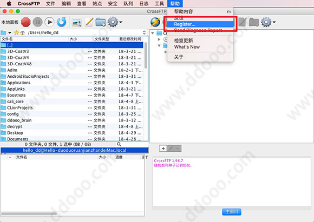
Task: Sort by 最后修改时间 column header
Action: coord(130,39)
